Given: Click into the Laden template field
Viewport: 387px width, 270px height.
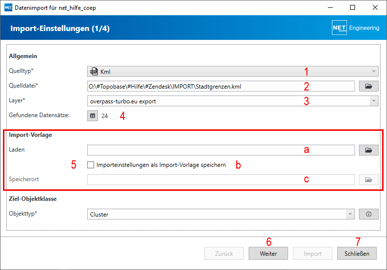Looking at the screenshot, I should point(221,150).
